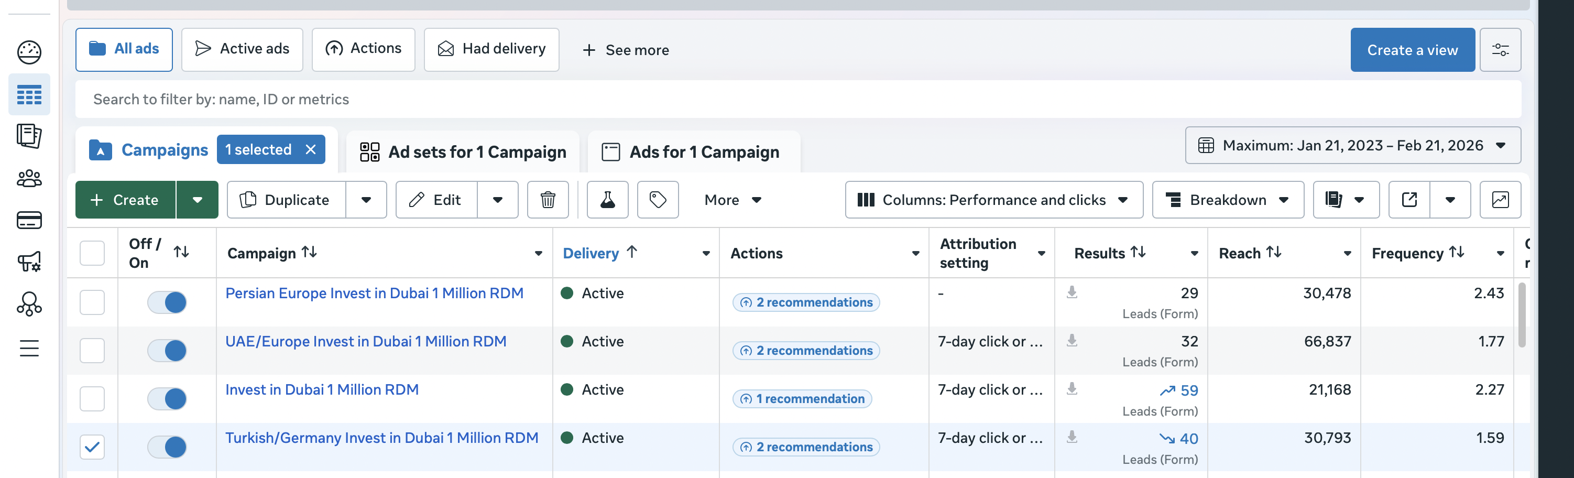Click download icon in Persian Europe results
Image resolution: width=1574 pixels, height=478 pixels.
(1072, 292)
